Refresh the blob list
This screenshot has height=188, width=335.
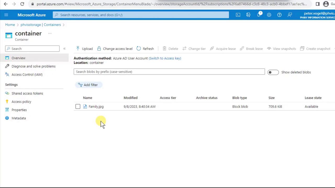(145, 49)
